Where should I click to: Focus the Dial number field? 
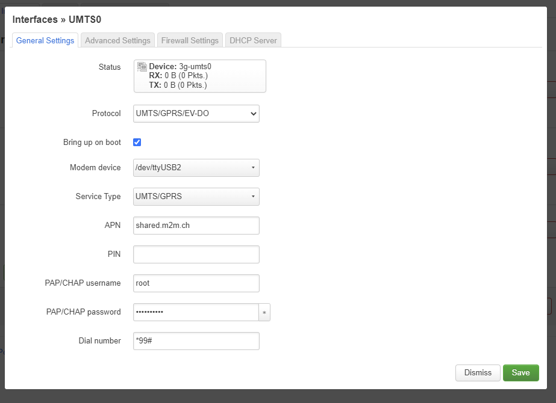196,341
